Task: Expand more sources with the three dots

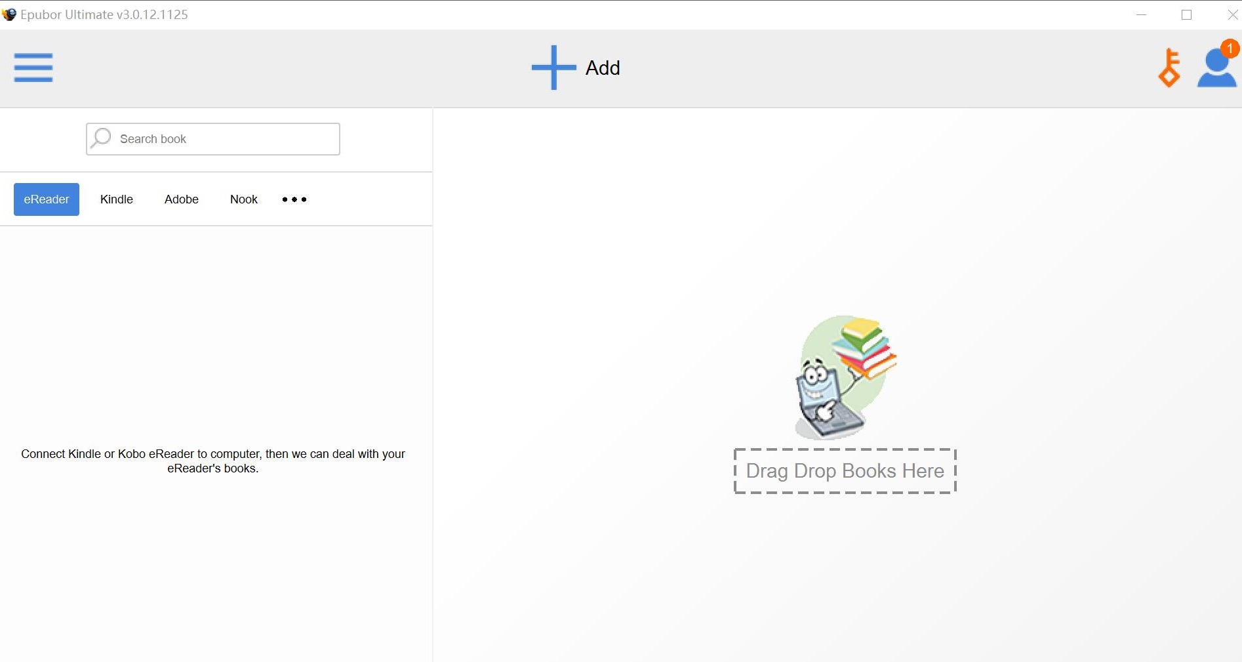Action: coord(294,199)
